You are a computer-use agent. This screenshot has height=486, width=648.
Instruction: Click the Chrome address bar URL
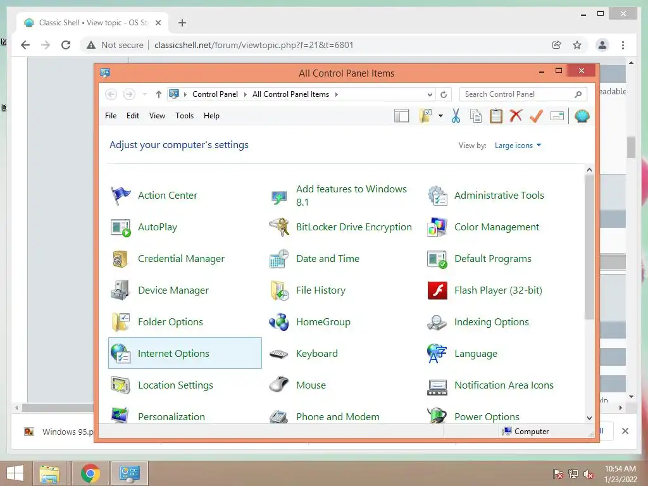(254, 45)
